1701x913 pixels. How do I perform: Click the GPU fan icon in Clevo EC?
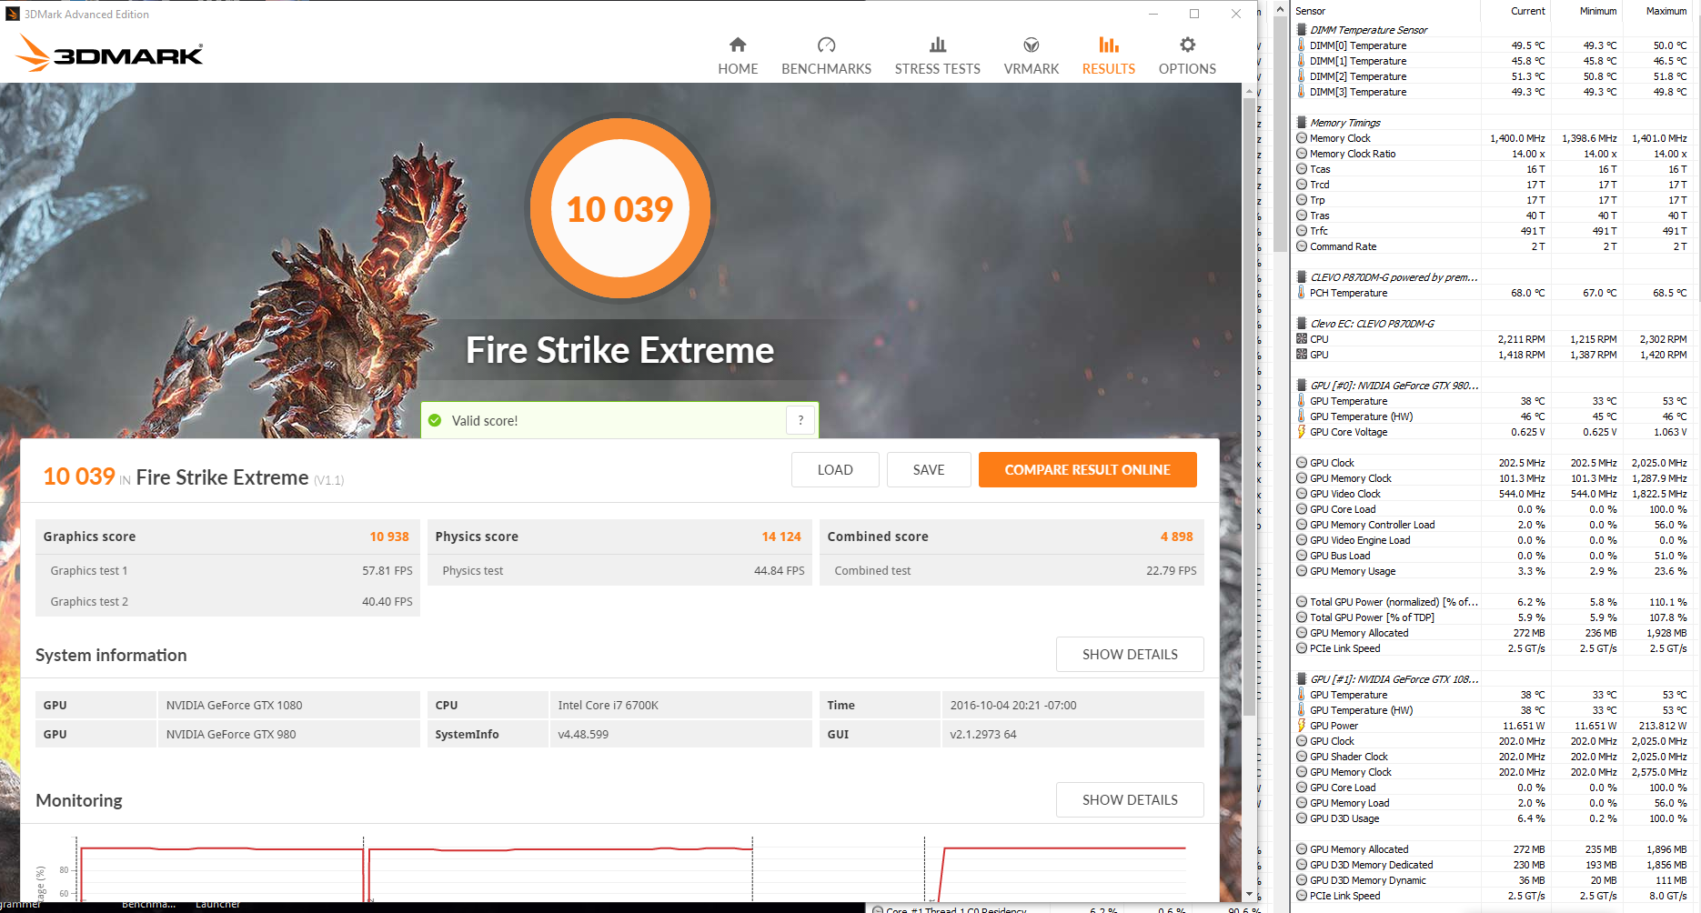pos(1302,355)
